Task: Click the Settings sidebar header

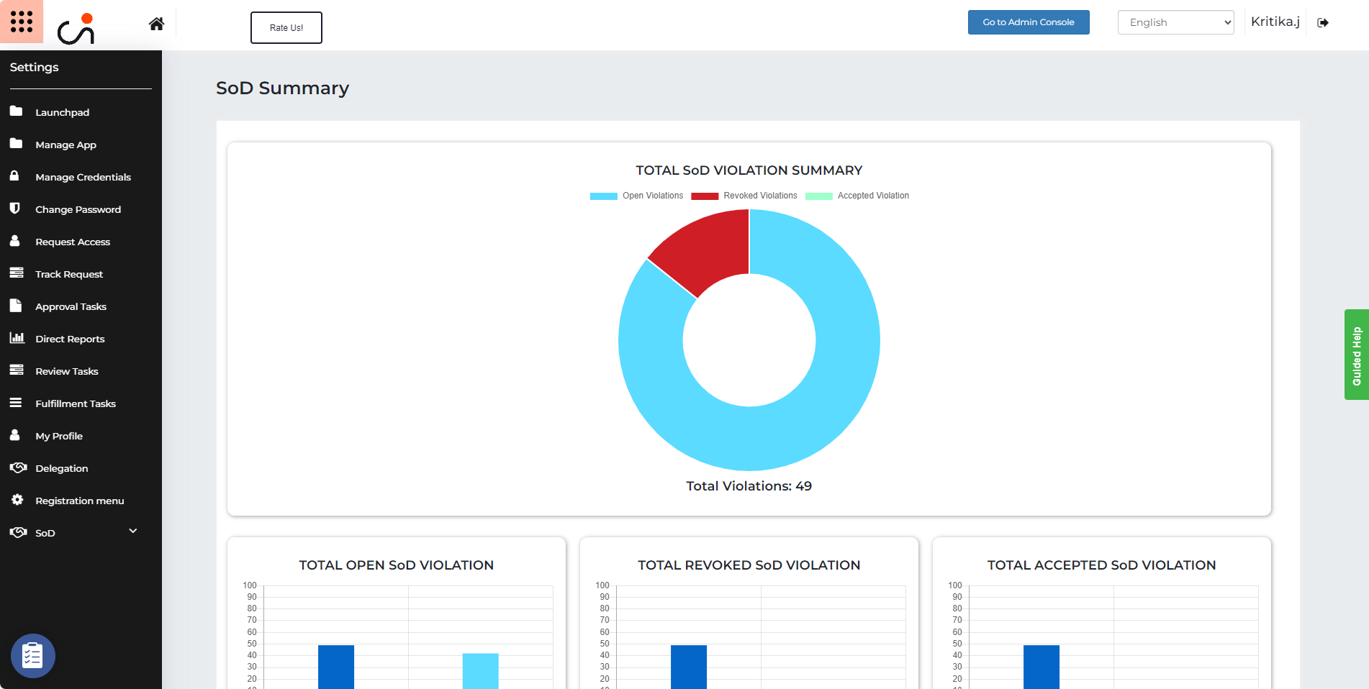Action: (35, 67)
